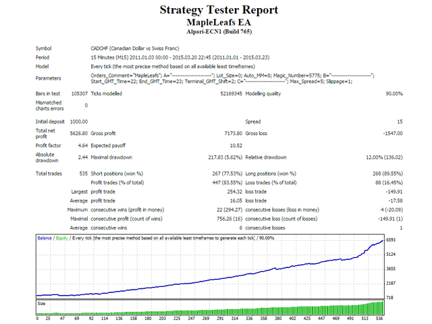Click the Strategy Tester Report title
Screen dimensions: 432x324
click(219, 10)
